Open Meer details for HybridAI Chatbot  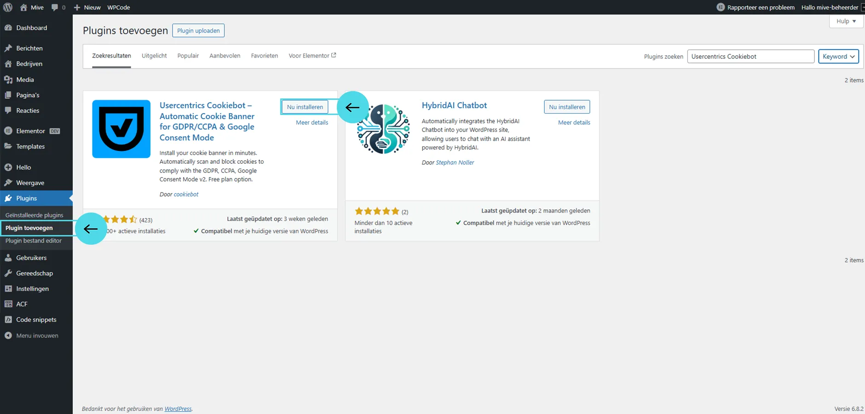(574, 123)
